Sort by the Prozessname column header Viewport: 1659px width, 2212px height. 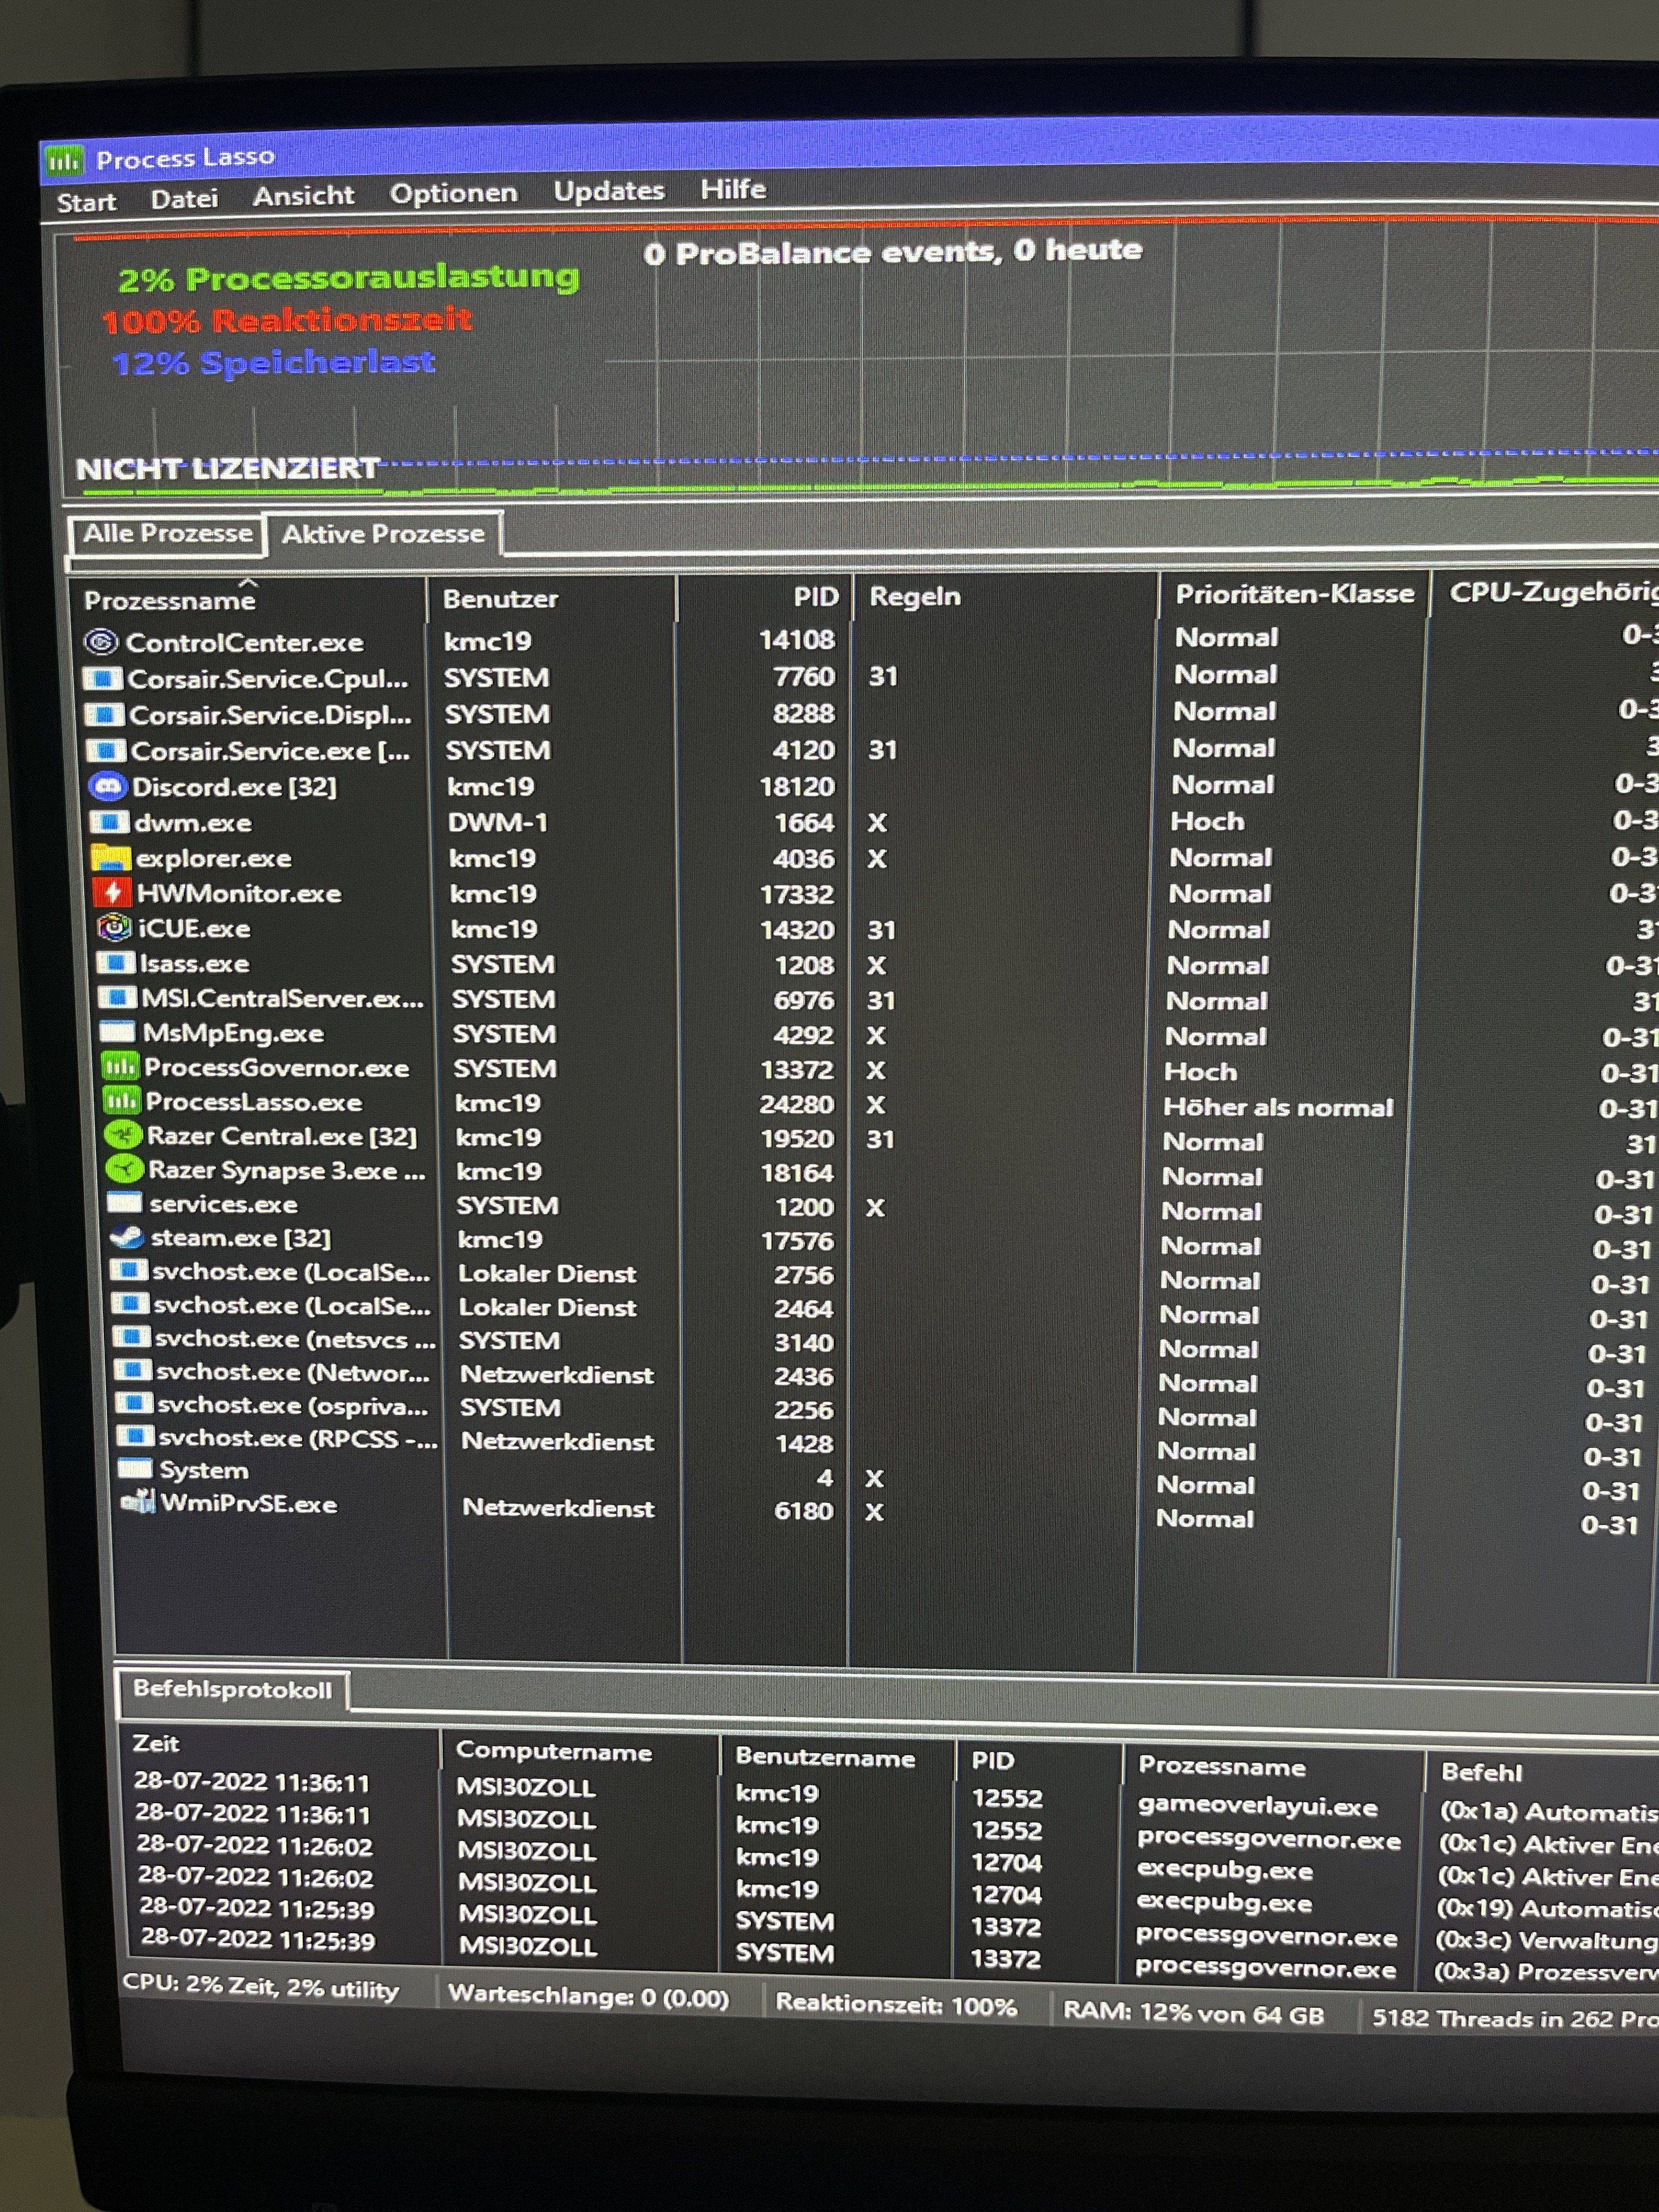pos(170,601)
